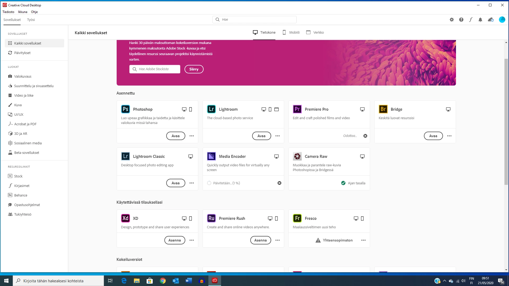Cancel the Media Encoder update
Viewport: 509px width, 286px height.
(279, 183)
